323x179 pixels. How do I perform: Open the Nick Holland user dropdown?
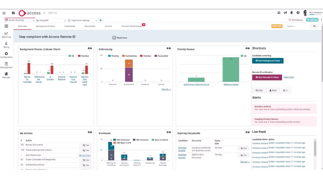point(315,13)
